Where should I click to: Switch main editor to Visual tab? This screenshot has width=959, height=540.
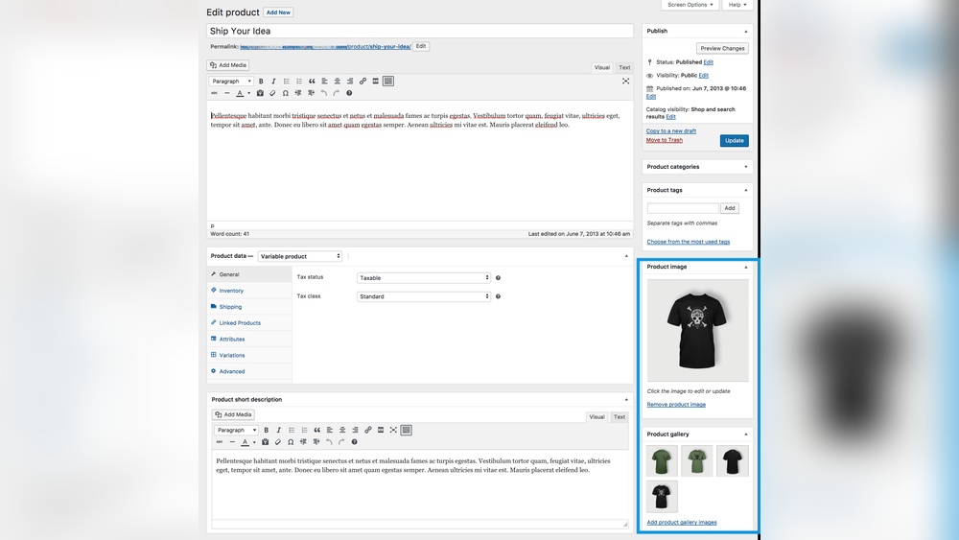click(x=602, y=68)
